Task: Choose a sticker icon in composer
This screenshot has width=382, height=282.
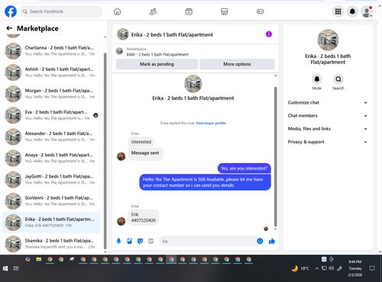Action: (x=140, y=241)
